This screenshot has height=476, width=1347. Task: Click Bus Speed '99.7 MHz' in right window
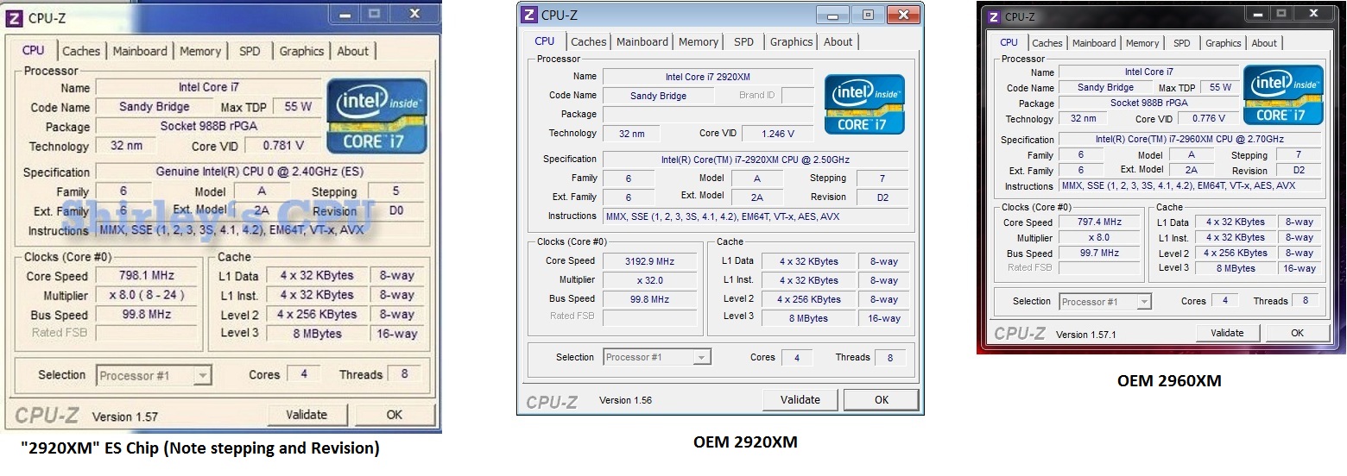pyautogui.click(x=1099, y=253)
